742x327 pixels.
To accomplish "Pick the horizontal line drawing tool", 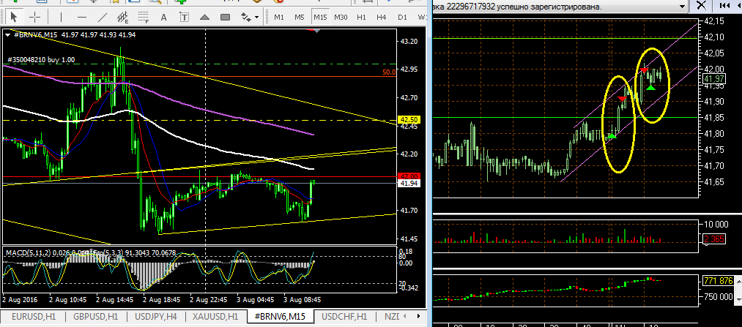I will 82,18.
